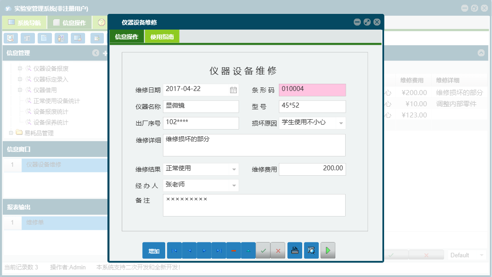Open the 损坏原因 dropdown

[x=341, y=122]
